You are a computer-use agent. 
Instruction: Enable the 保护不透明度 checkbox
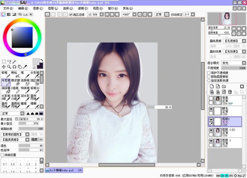coord(209,73)
